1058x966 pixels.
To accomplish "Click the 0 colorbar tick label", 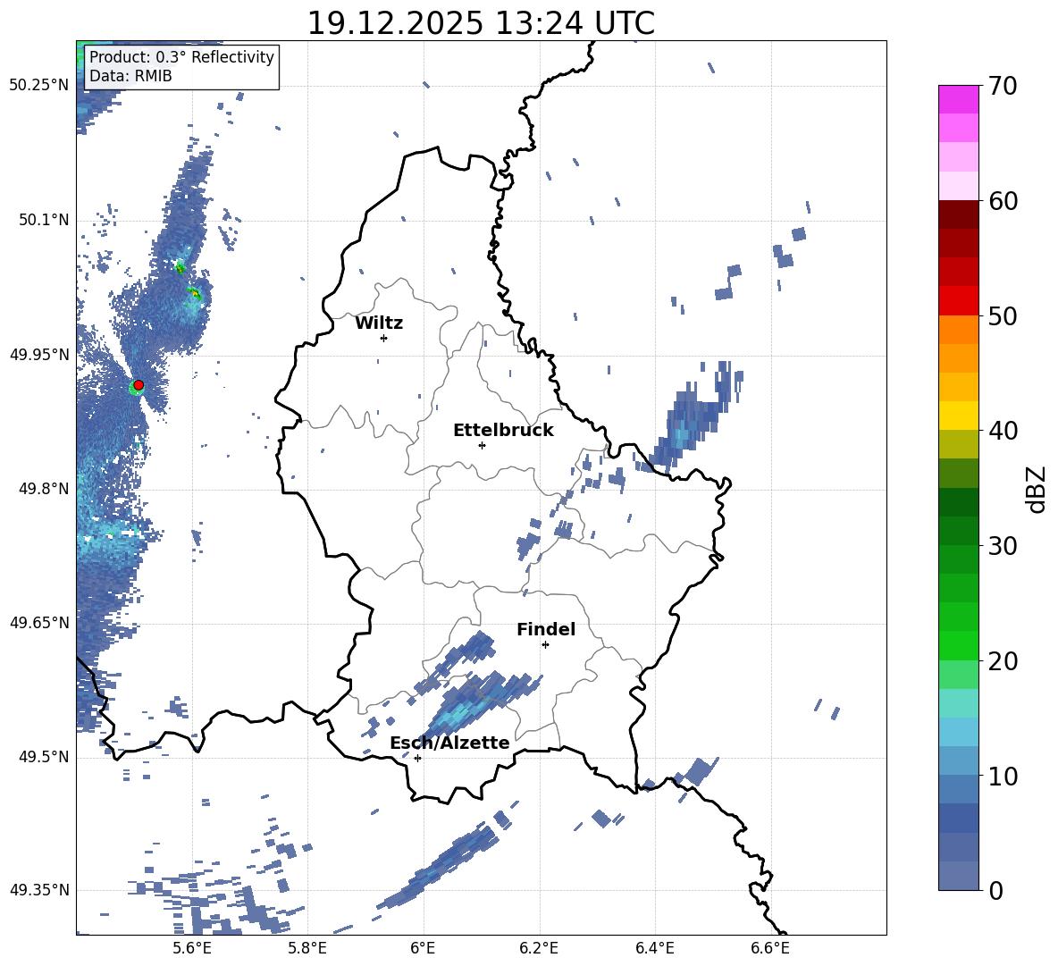I will pos(995,891).
